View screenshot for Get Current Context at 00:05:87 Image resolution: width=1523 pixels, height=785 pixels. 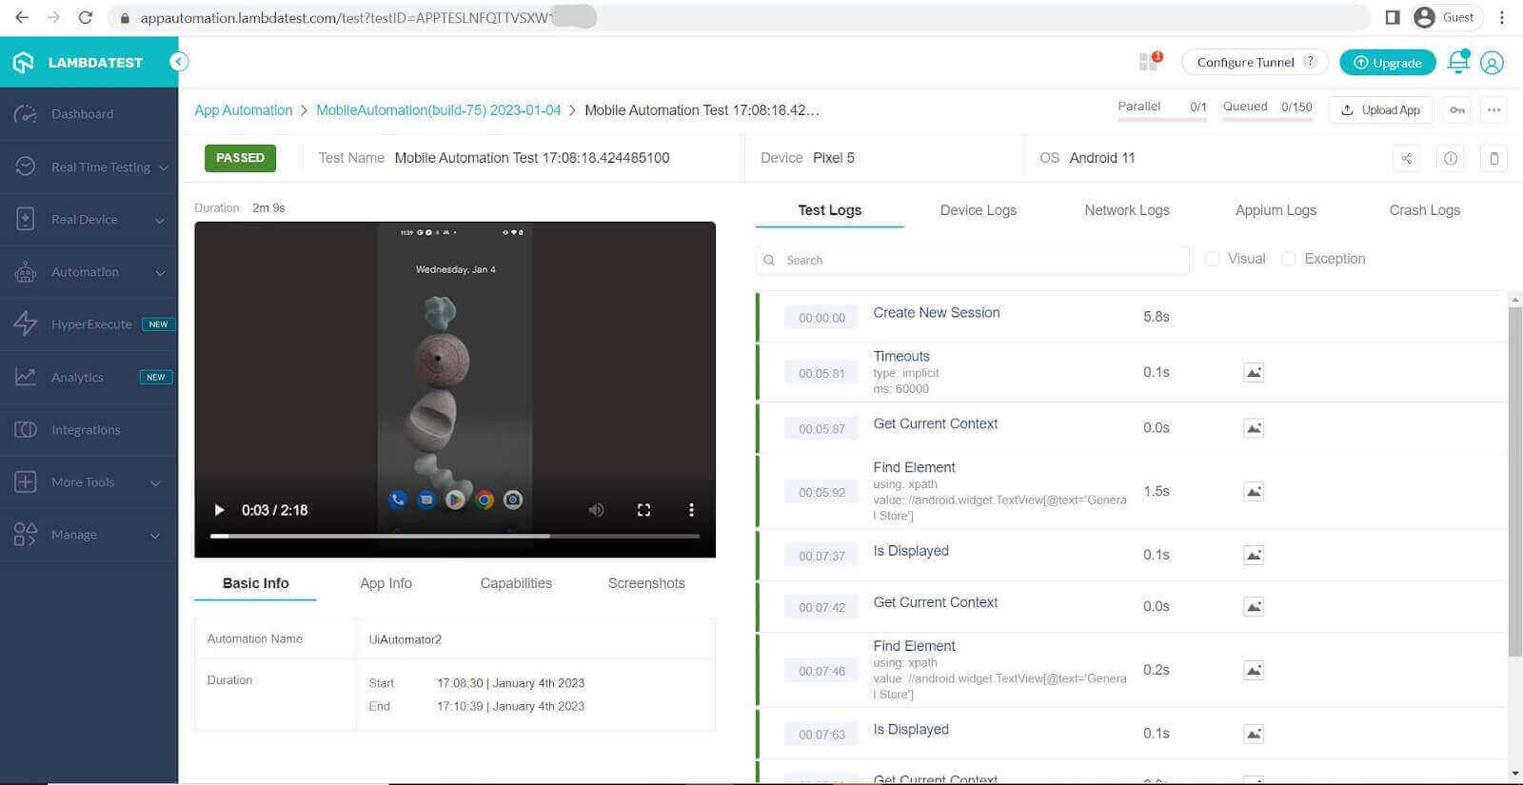1254,428
